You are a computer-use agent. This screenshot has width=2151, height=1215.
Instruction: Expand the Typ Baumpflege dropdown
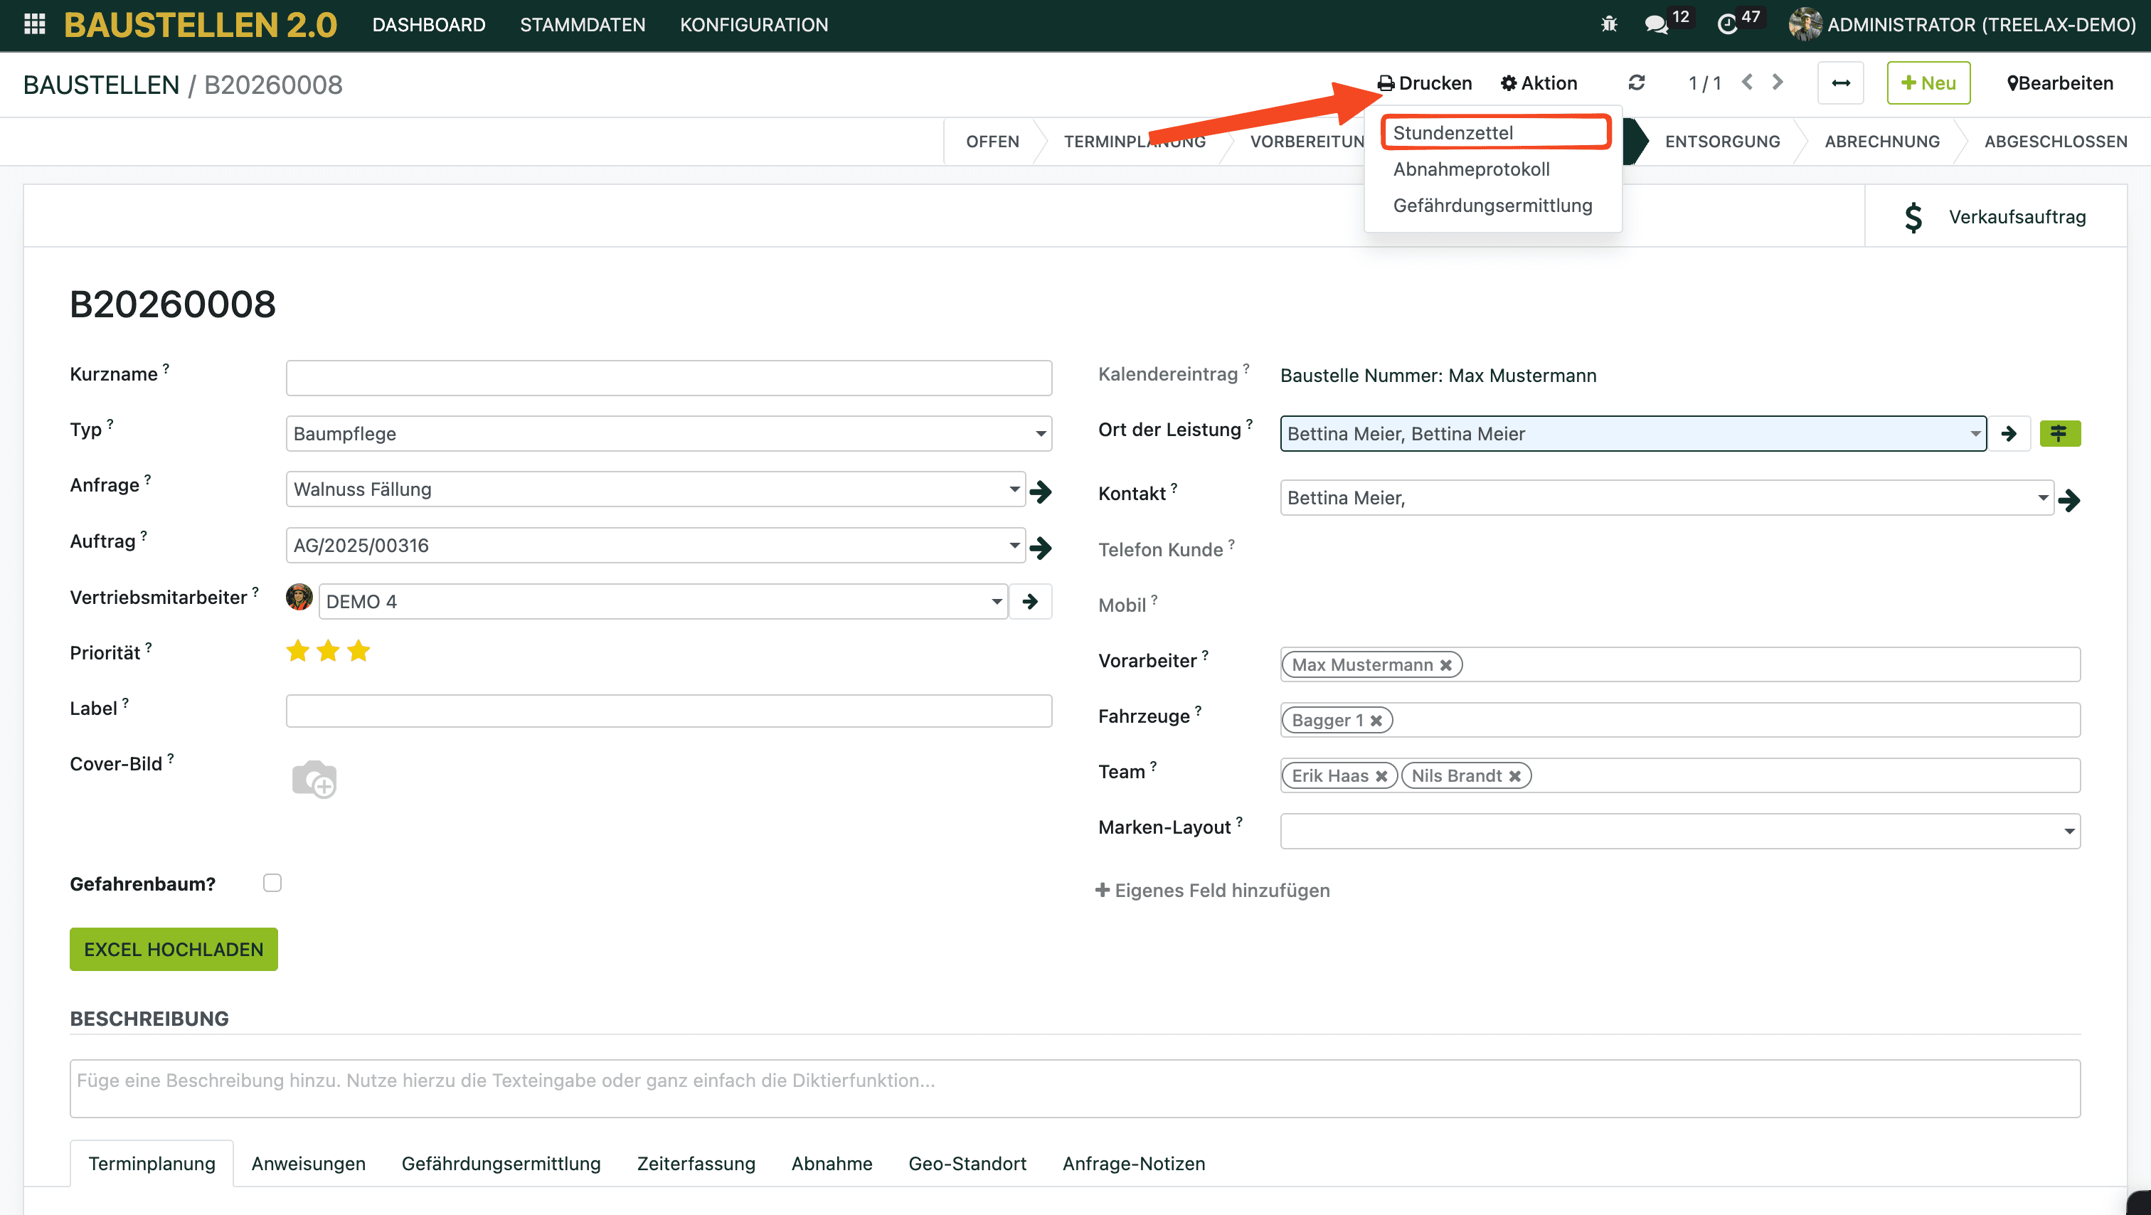(x=1041, y=434)
